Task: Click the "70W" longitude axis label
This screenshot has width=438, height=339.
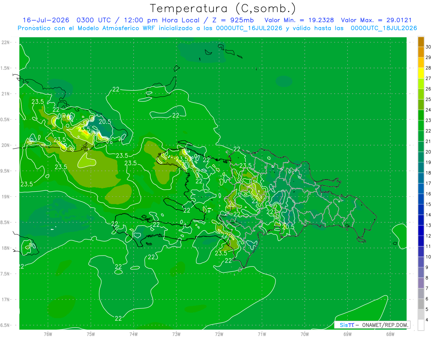Action: [305, 334]
